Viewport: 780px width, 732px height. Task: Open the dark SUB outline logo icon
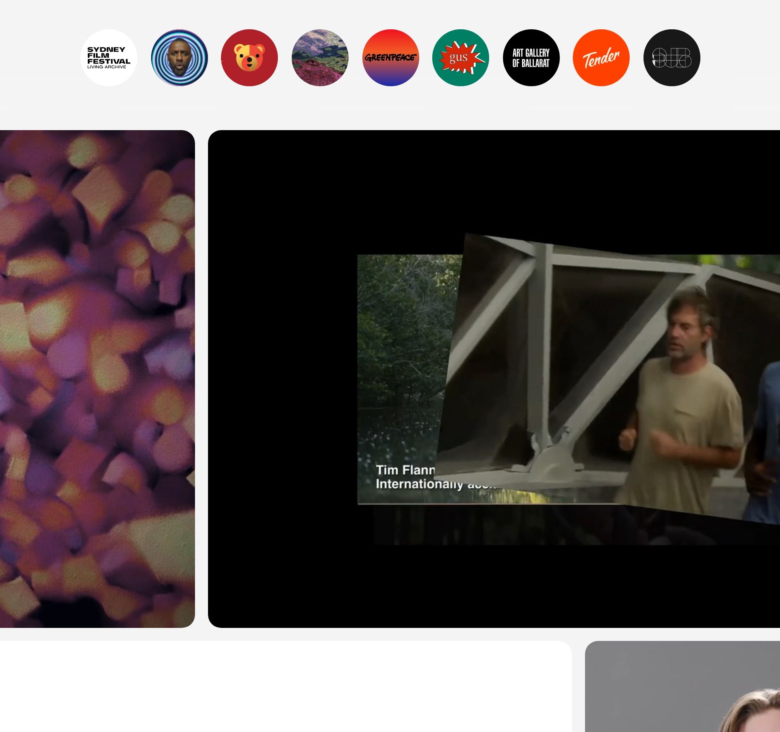[672, 58]
